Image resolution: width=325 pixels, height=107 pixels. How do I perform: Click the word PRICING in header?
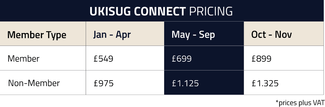[211, 11]
